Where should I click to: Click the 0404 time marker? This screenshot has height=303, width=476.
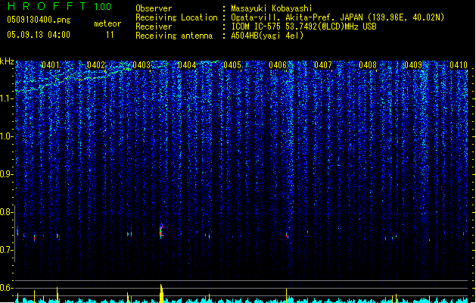point(187,65)
